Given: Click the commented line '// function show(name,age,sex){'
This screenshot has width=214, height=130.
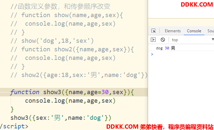Looking at the screenshot, I should pos(67,15).
